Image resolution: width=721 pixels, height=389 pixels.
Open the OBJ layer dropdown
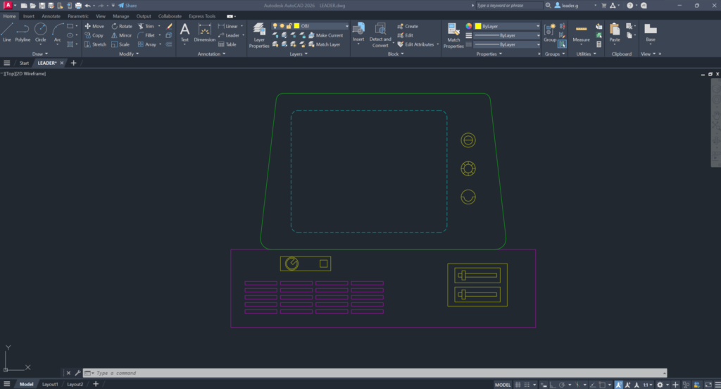345,26
